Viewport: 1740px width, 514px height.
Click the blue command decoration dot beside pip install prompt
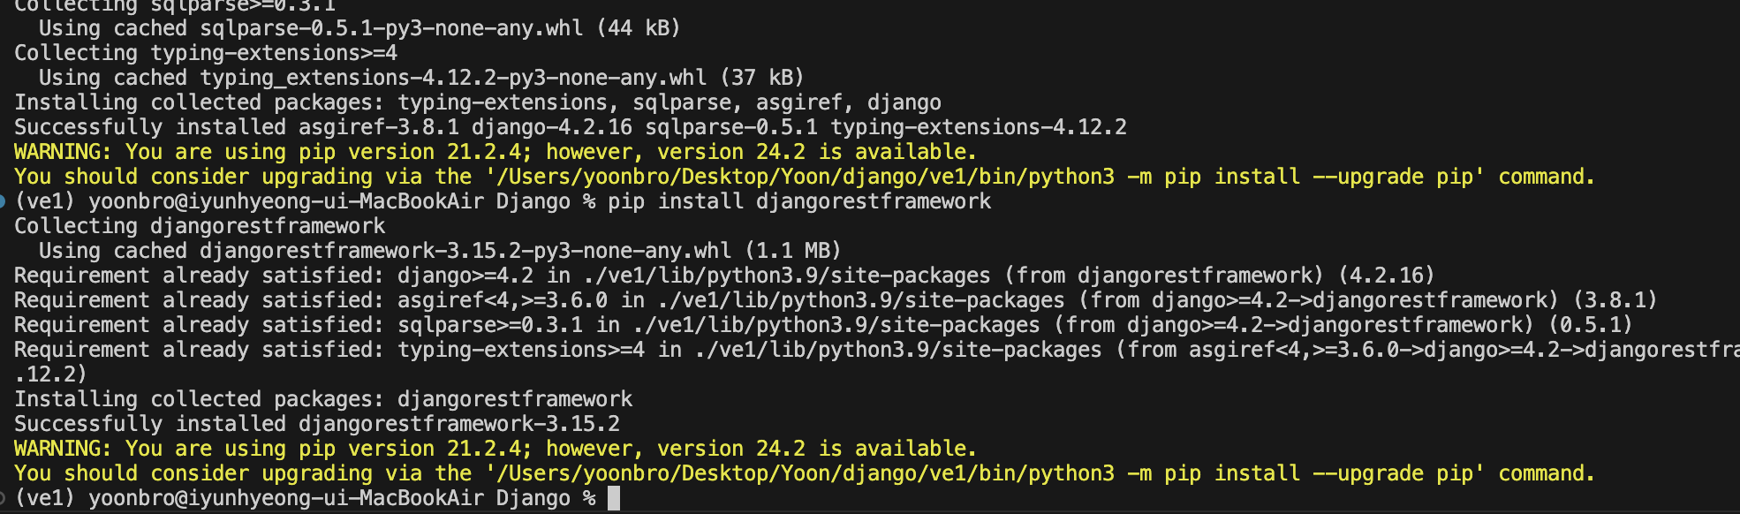coord(3,201)
